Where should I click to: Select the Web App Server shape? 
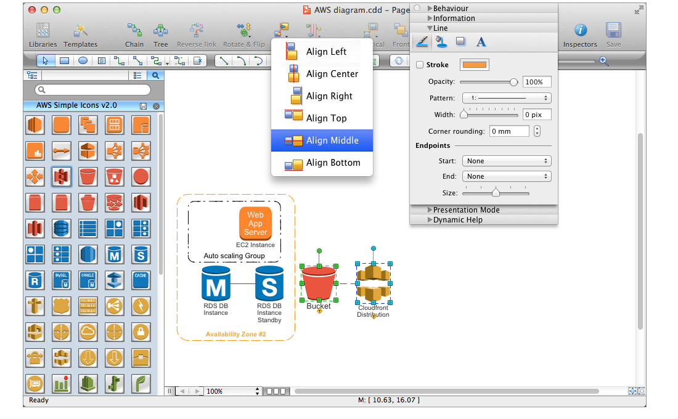coord(255,223)
